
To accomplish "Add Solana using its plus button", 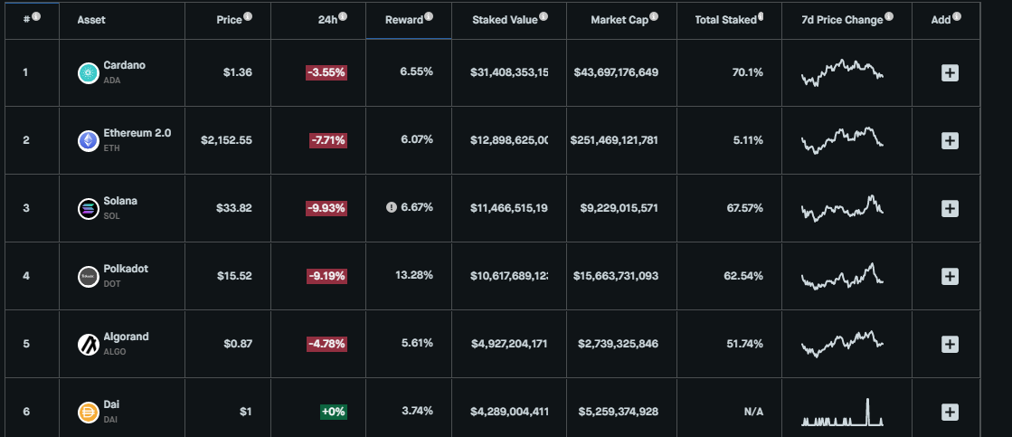I will (950, 208).
